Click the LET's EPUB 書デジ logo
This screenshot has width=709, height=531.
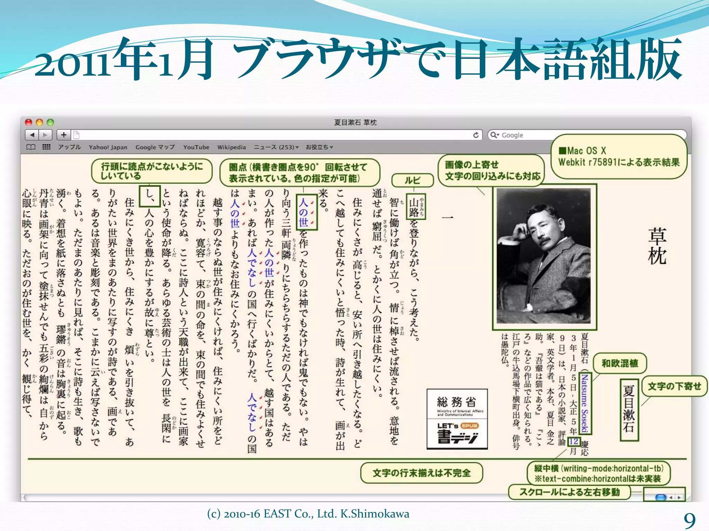[457, 434]
